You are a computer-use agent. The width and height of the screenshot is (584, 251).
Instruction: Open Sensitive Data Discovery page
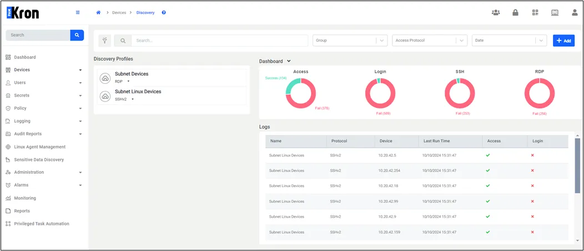39,160
